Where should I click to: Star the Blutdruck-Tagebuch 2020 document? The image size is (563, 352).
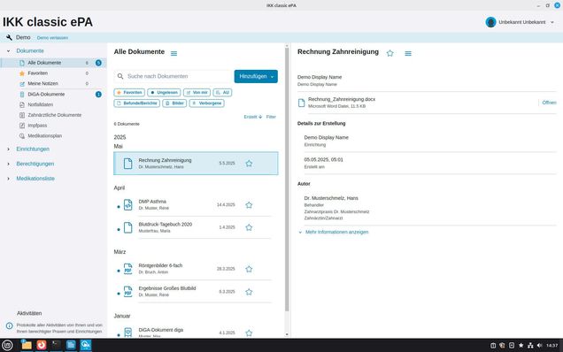(249, 227)
